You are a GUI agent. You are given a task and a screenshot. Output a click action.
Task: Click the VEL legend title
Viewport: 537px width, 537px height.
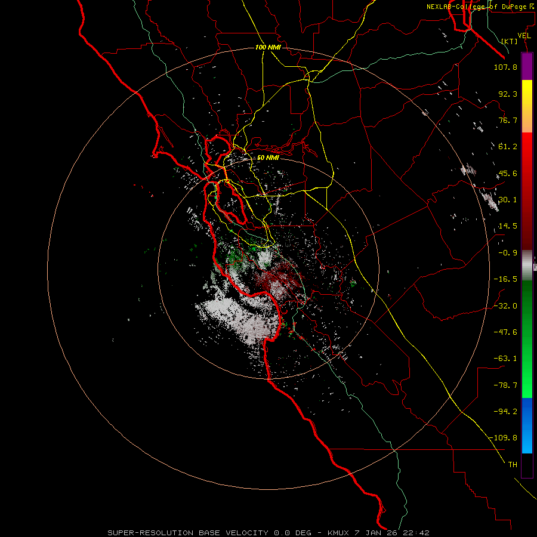[x=524, y=36]
